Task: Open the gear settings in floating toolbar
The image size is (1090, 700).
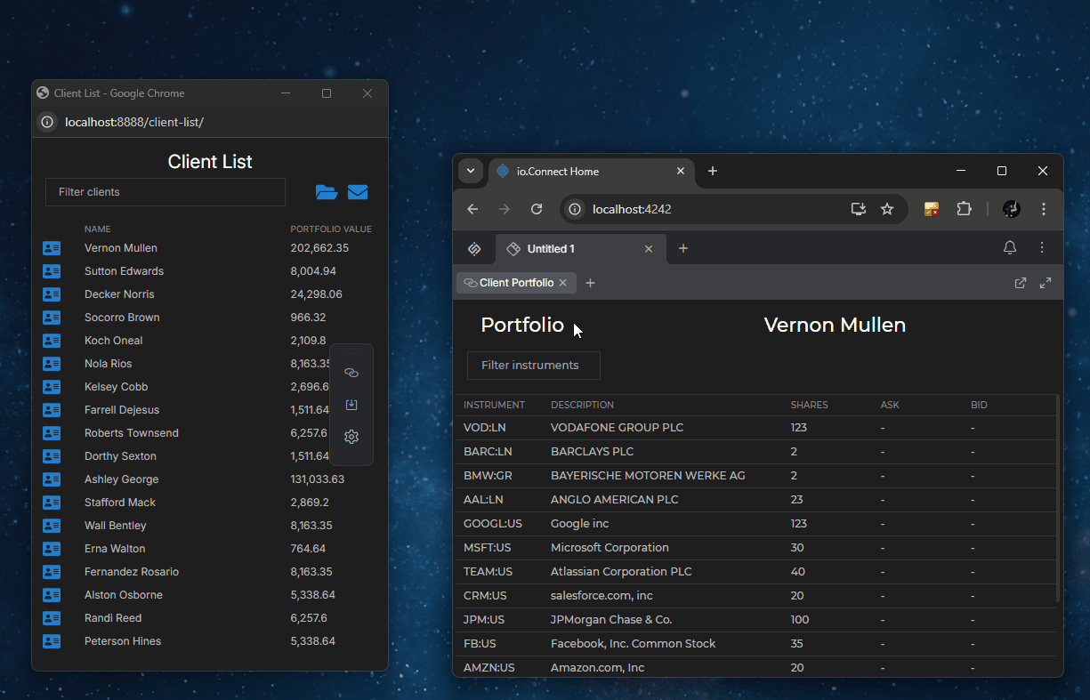Action: click(351, 437)
